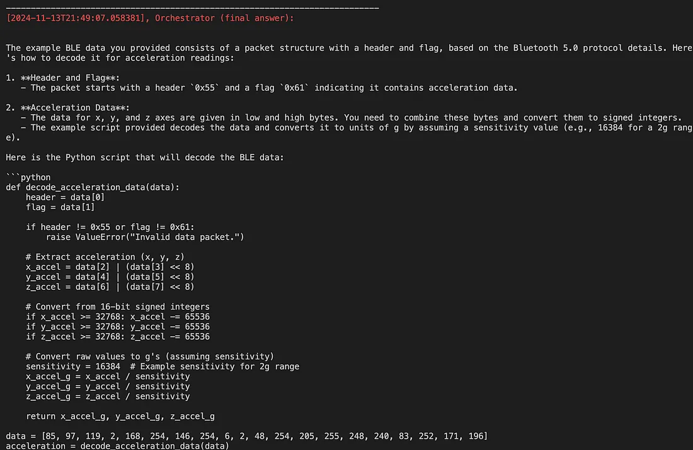Click the flag = data[1] line
Viewport: 693px width, 450px height.
(60, 207)
